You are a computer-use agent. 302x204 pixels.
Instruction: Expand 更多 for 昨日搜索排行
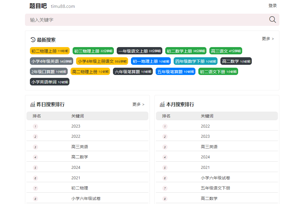pyautogui.click(x=138, y=104)
